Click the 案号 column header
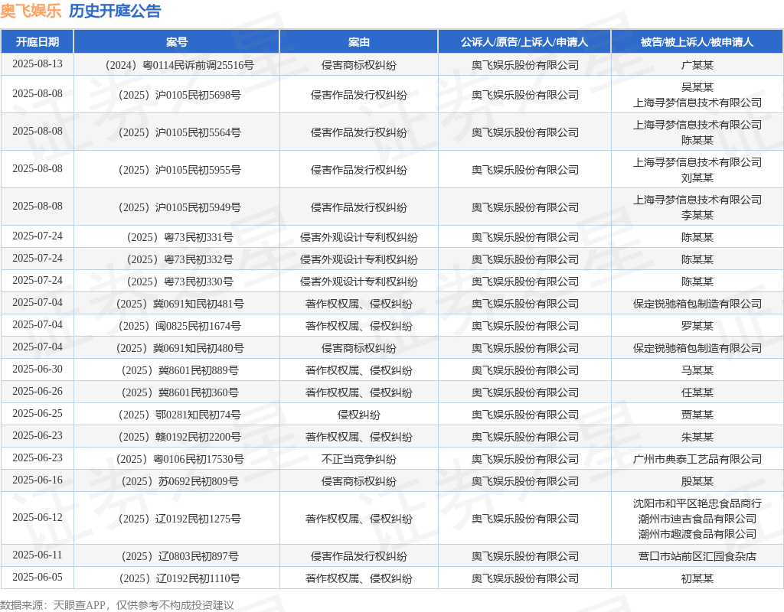Screen dimensions: 784x612 [x=177, y=42]
